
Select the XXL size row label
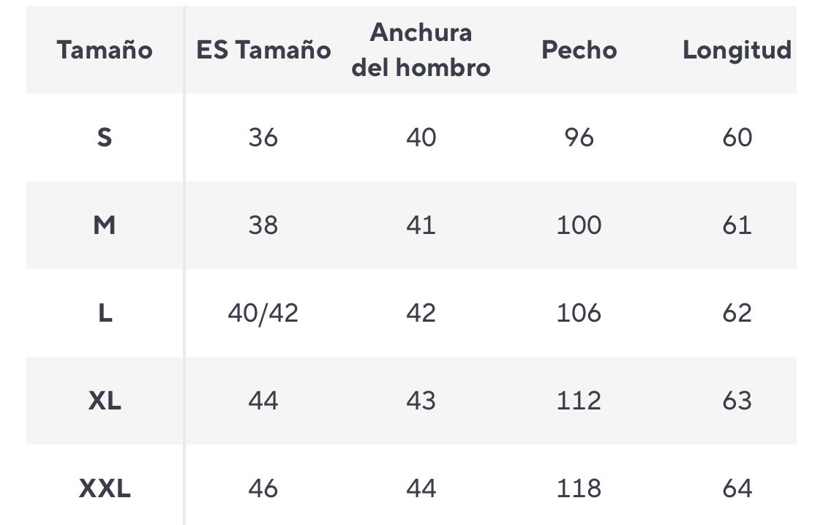(x=105, y=488)
